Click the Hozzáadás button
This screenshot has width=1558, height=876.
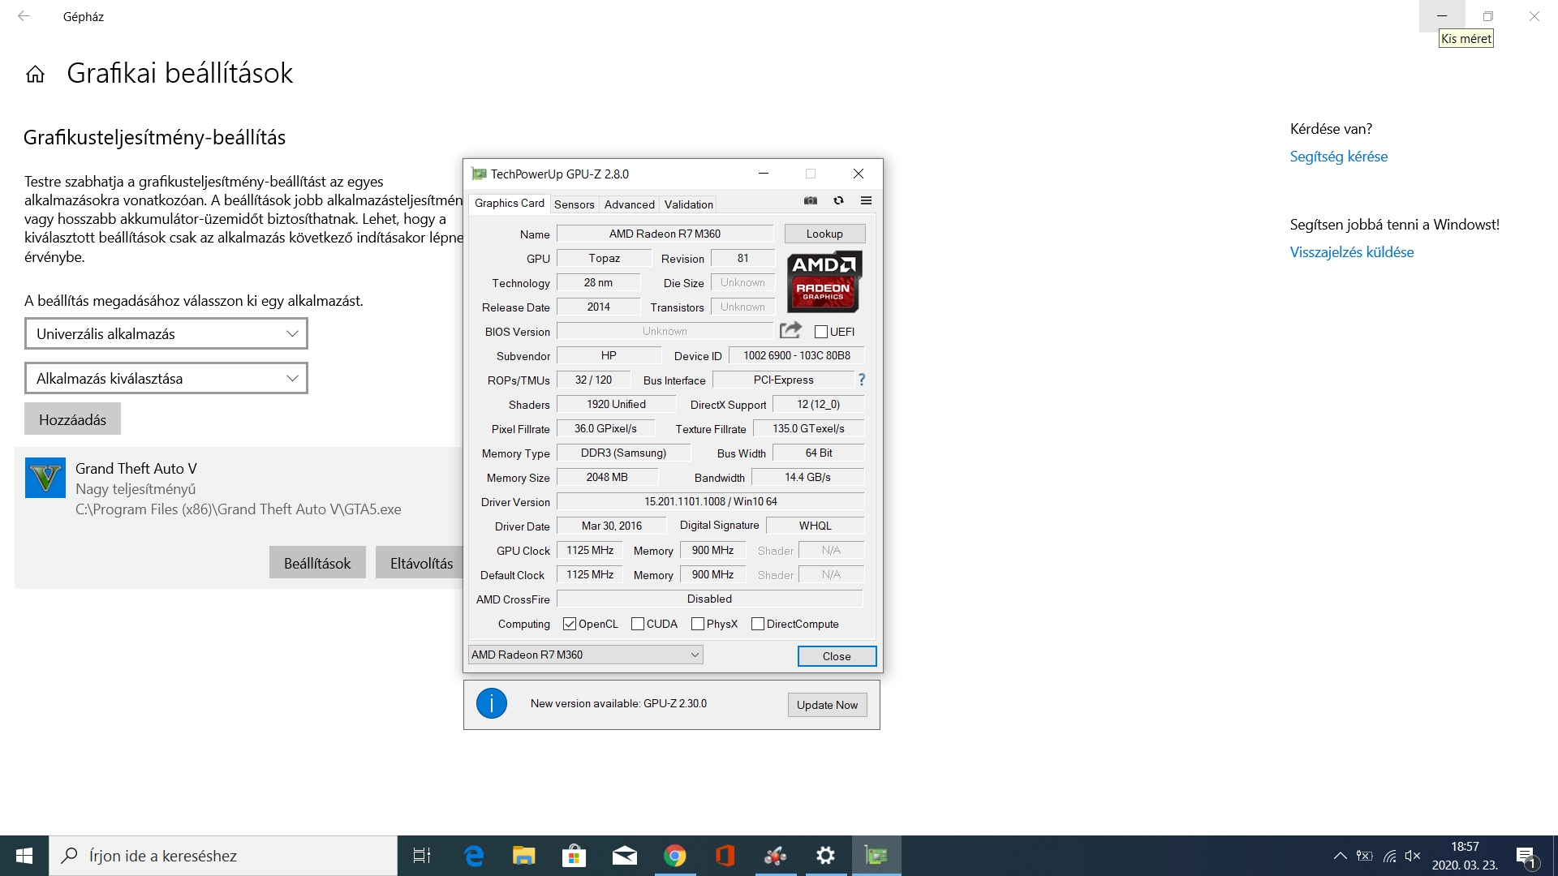click(x=73, y=419)
